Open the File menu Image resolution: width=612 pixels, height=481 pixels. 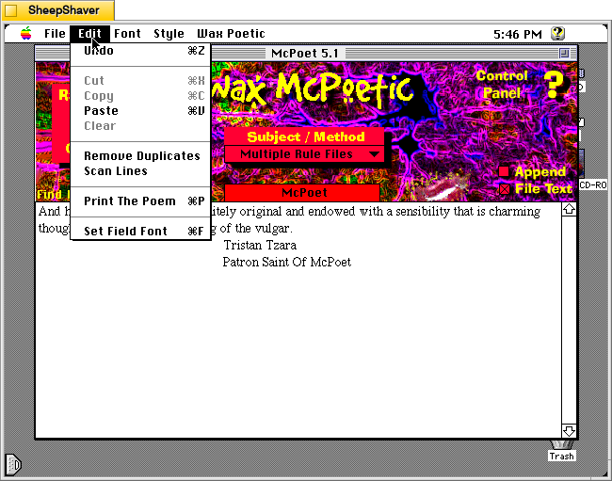[x=55, y=34]
